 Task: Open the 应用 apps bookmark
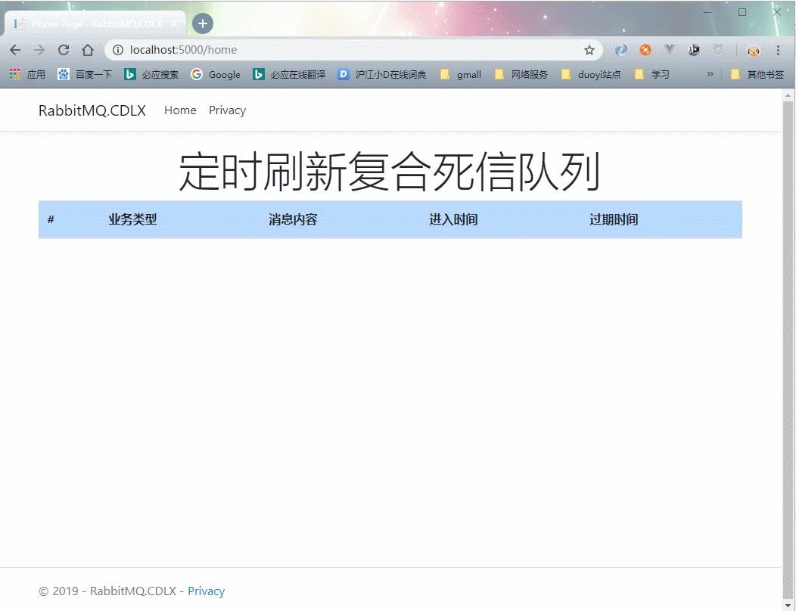point(27,75)
